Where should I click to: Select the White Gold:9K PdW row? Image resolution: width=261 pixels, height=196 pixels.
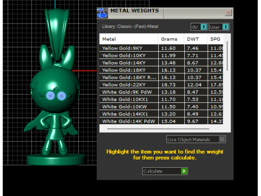pos(161,92)
